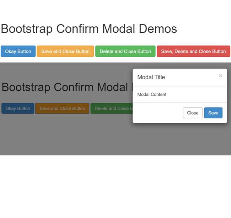This screenshot has width=231, height=218.
Task: Click the dimmed Delete and Close button
Action: click(112, 108)
